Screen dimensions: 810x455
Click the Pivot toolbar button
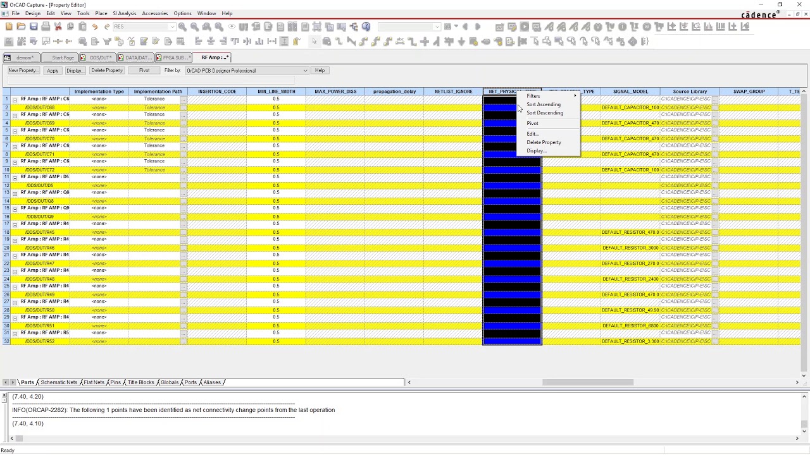tap(144, 71)
